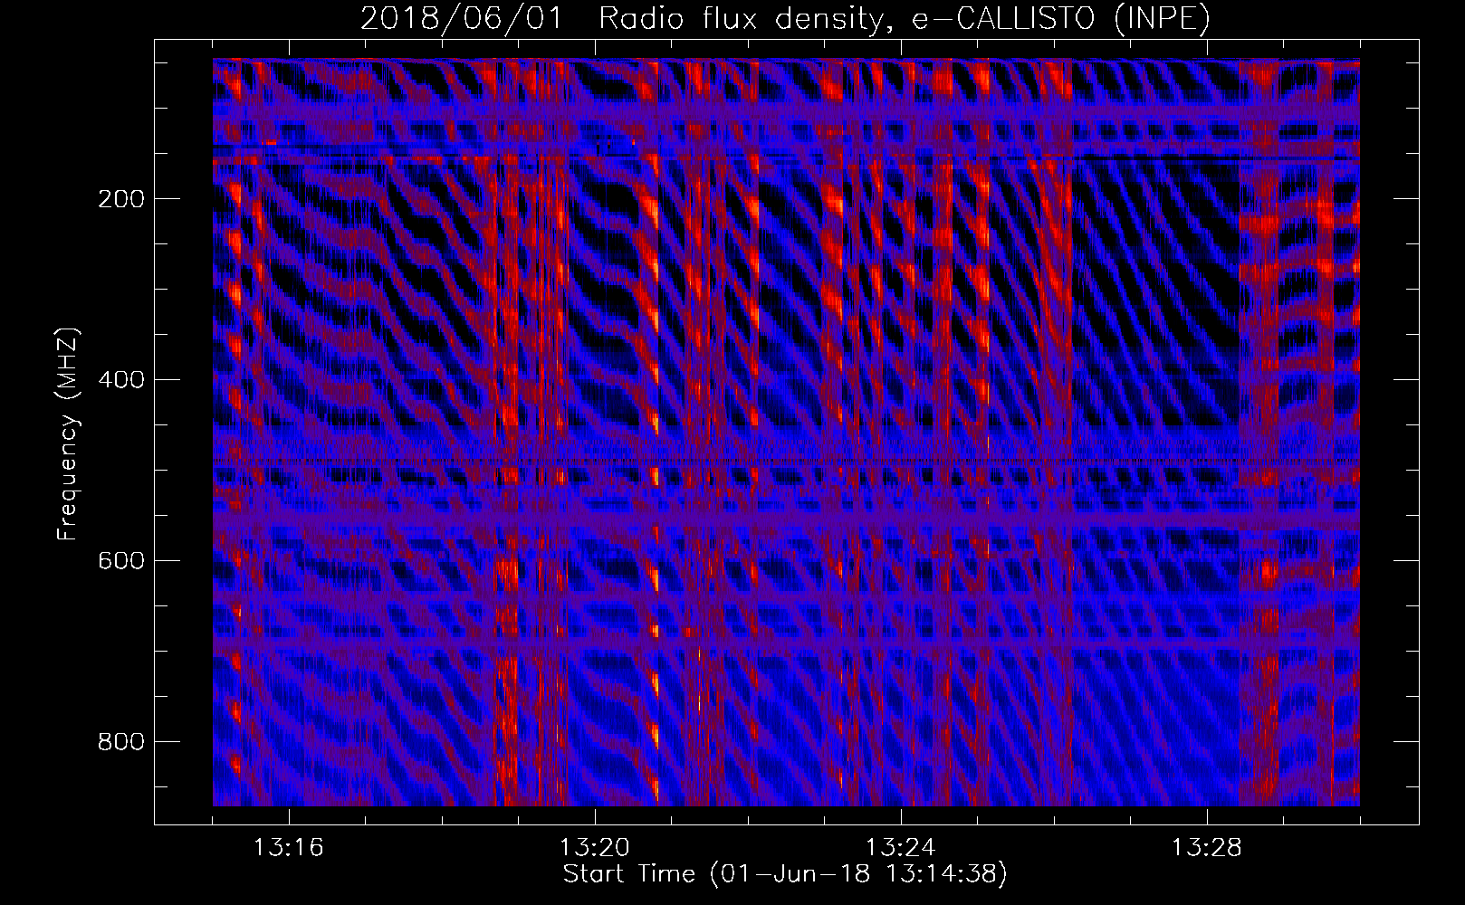Click the 400 frequency tick label
The width and height of the screenshot is (1465, 905).
[x=120, y=379]
